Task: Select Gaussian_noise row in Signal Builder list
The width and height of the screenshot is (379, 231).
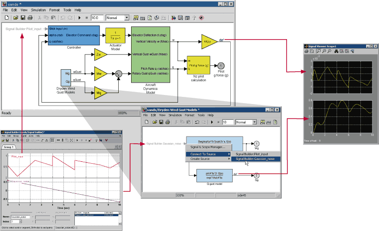Action: pos(97,215)
